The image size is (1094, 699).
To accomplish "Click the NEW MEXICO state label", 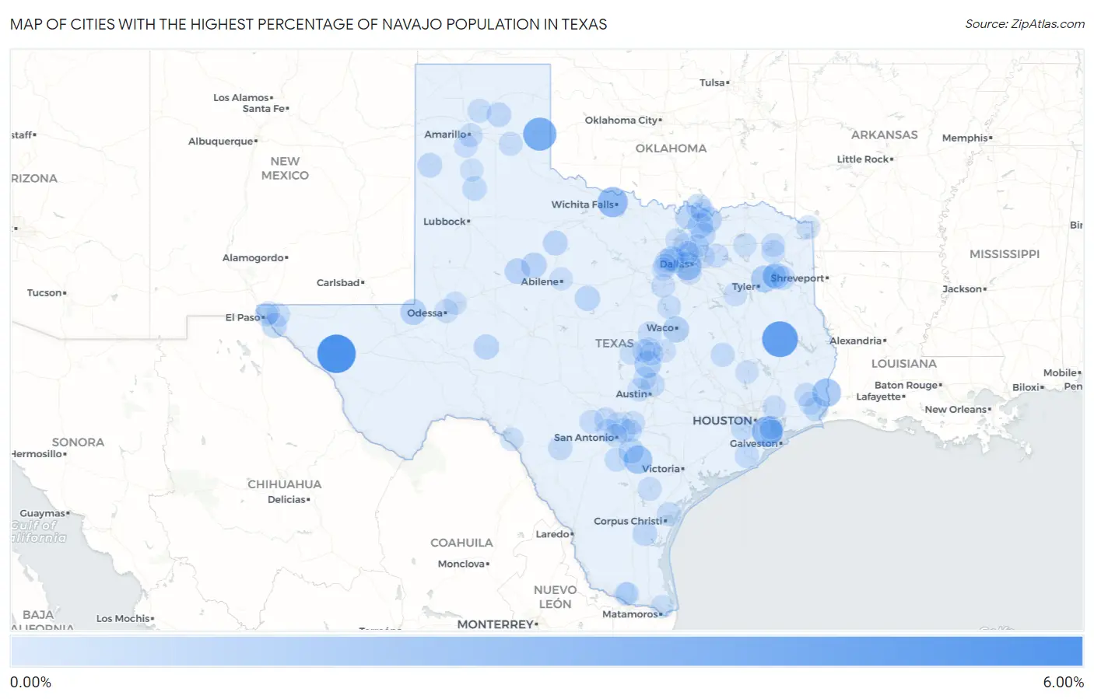I will [285, 169].
